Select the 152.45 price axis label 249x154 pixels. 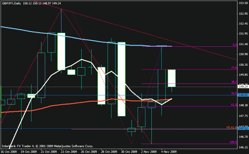(x=243, y=24)
